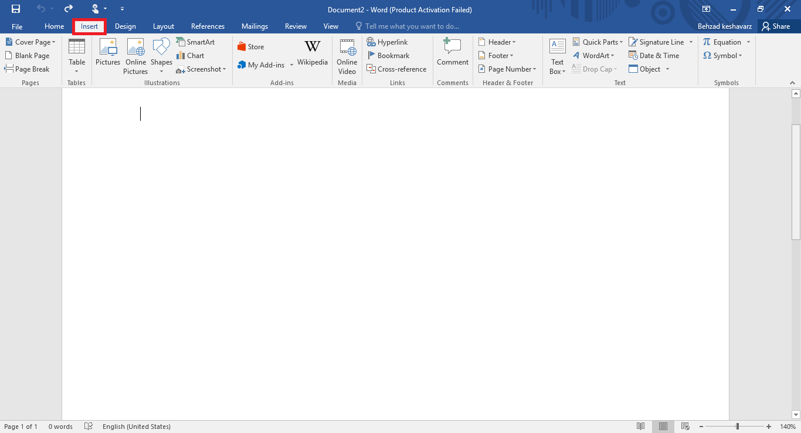Click the My Add-ins button

point(262,65)
